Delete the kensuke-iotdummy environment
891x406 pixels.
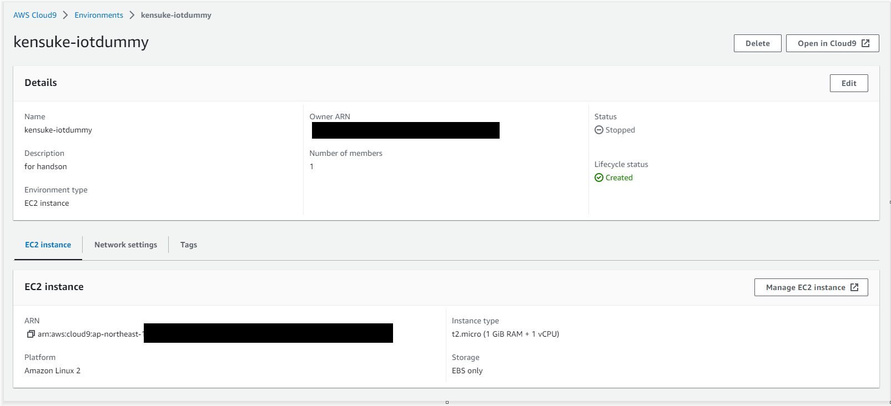757,43
